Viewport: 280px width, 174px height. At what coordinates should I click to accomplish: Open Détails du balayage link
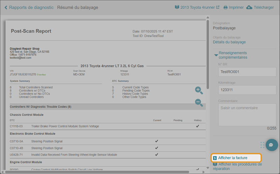tap(229, 42)
